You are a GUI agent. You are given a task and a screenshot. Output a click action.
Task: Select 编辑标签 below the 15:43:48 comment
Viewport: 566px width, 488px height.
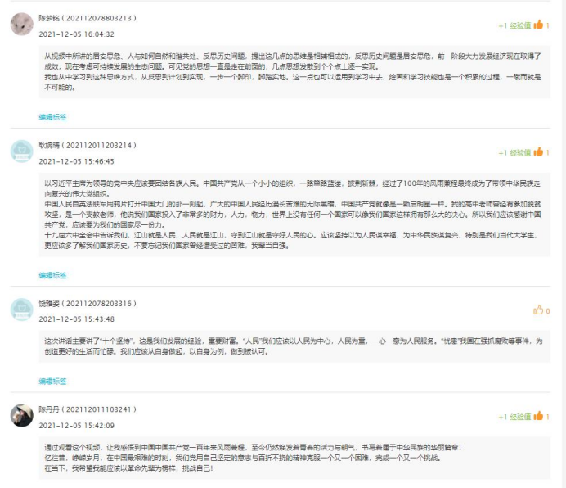[x=52, y=381]
